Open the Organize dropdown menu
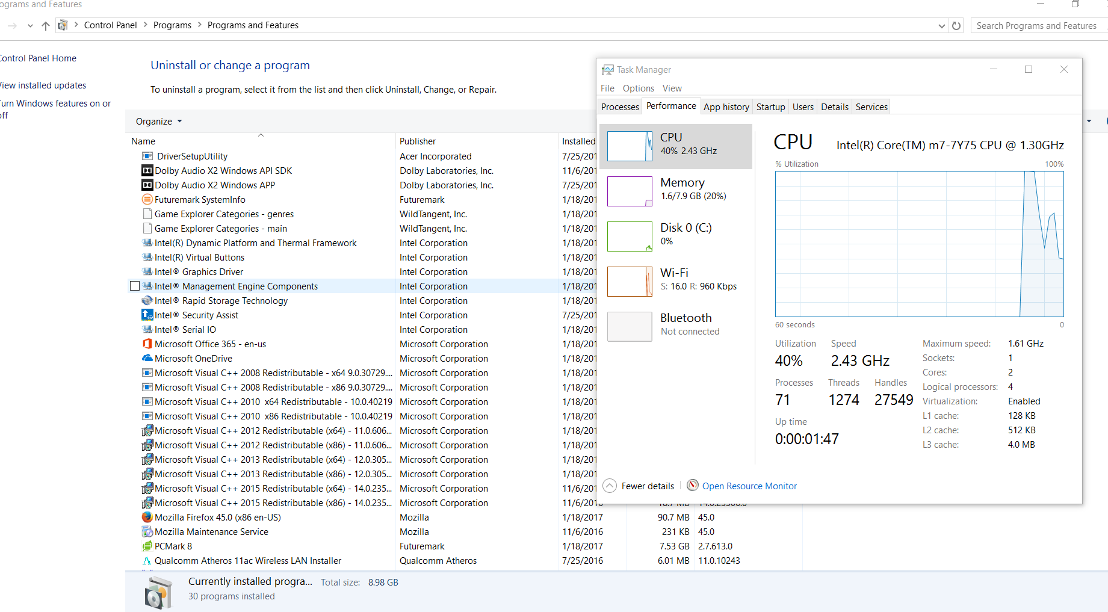Viewport: 1108px width, 612px height. (159, 121)
